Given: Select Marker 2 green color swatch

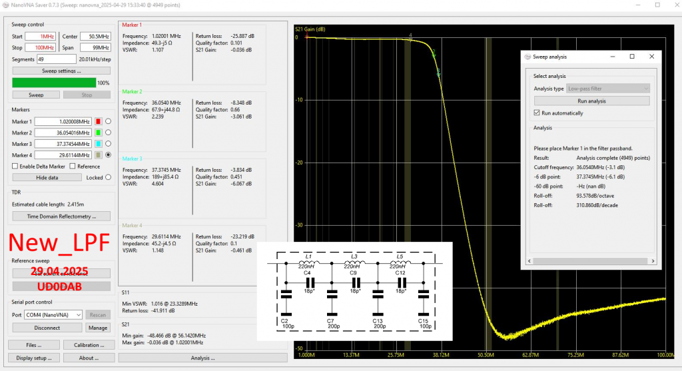Looking at the screenshot, I should [99, 133].
